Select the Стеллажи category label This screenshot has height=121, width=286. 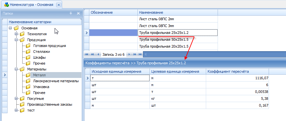tap(42, 52)
